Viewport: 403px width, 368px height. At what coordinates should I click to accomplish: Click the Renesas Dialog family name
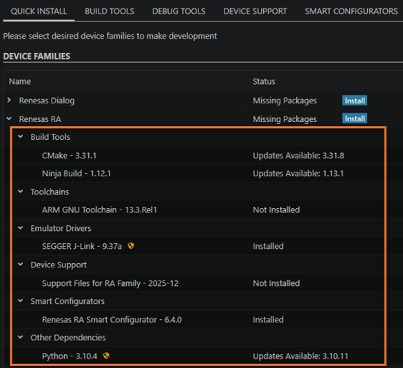pos(47,101)
